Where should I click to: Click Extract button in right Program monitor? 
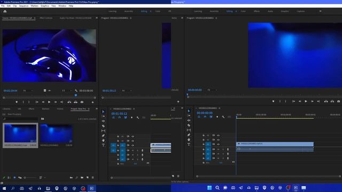click(x=332, y=101)
